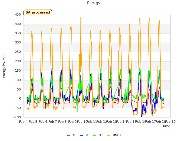Click the Feb 4 x-axis date label
Viewport: 188px width, 141px height.
point(23,122)
